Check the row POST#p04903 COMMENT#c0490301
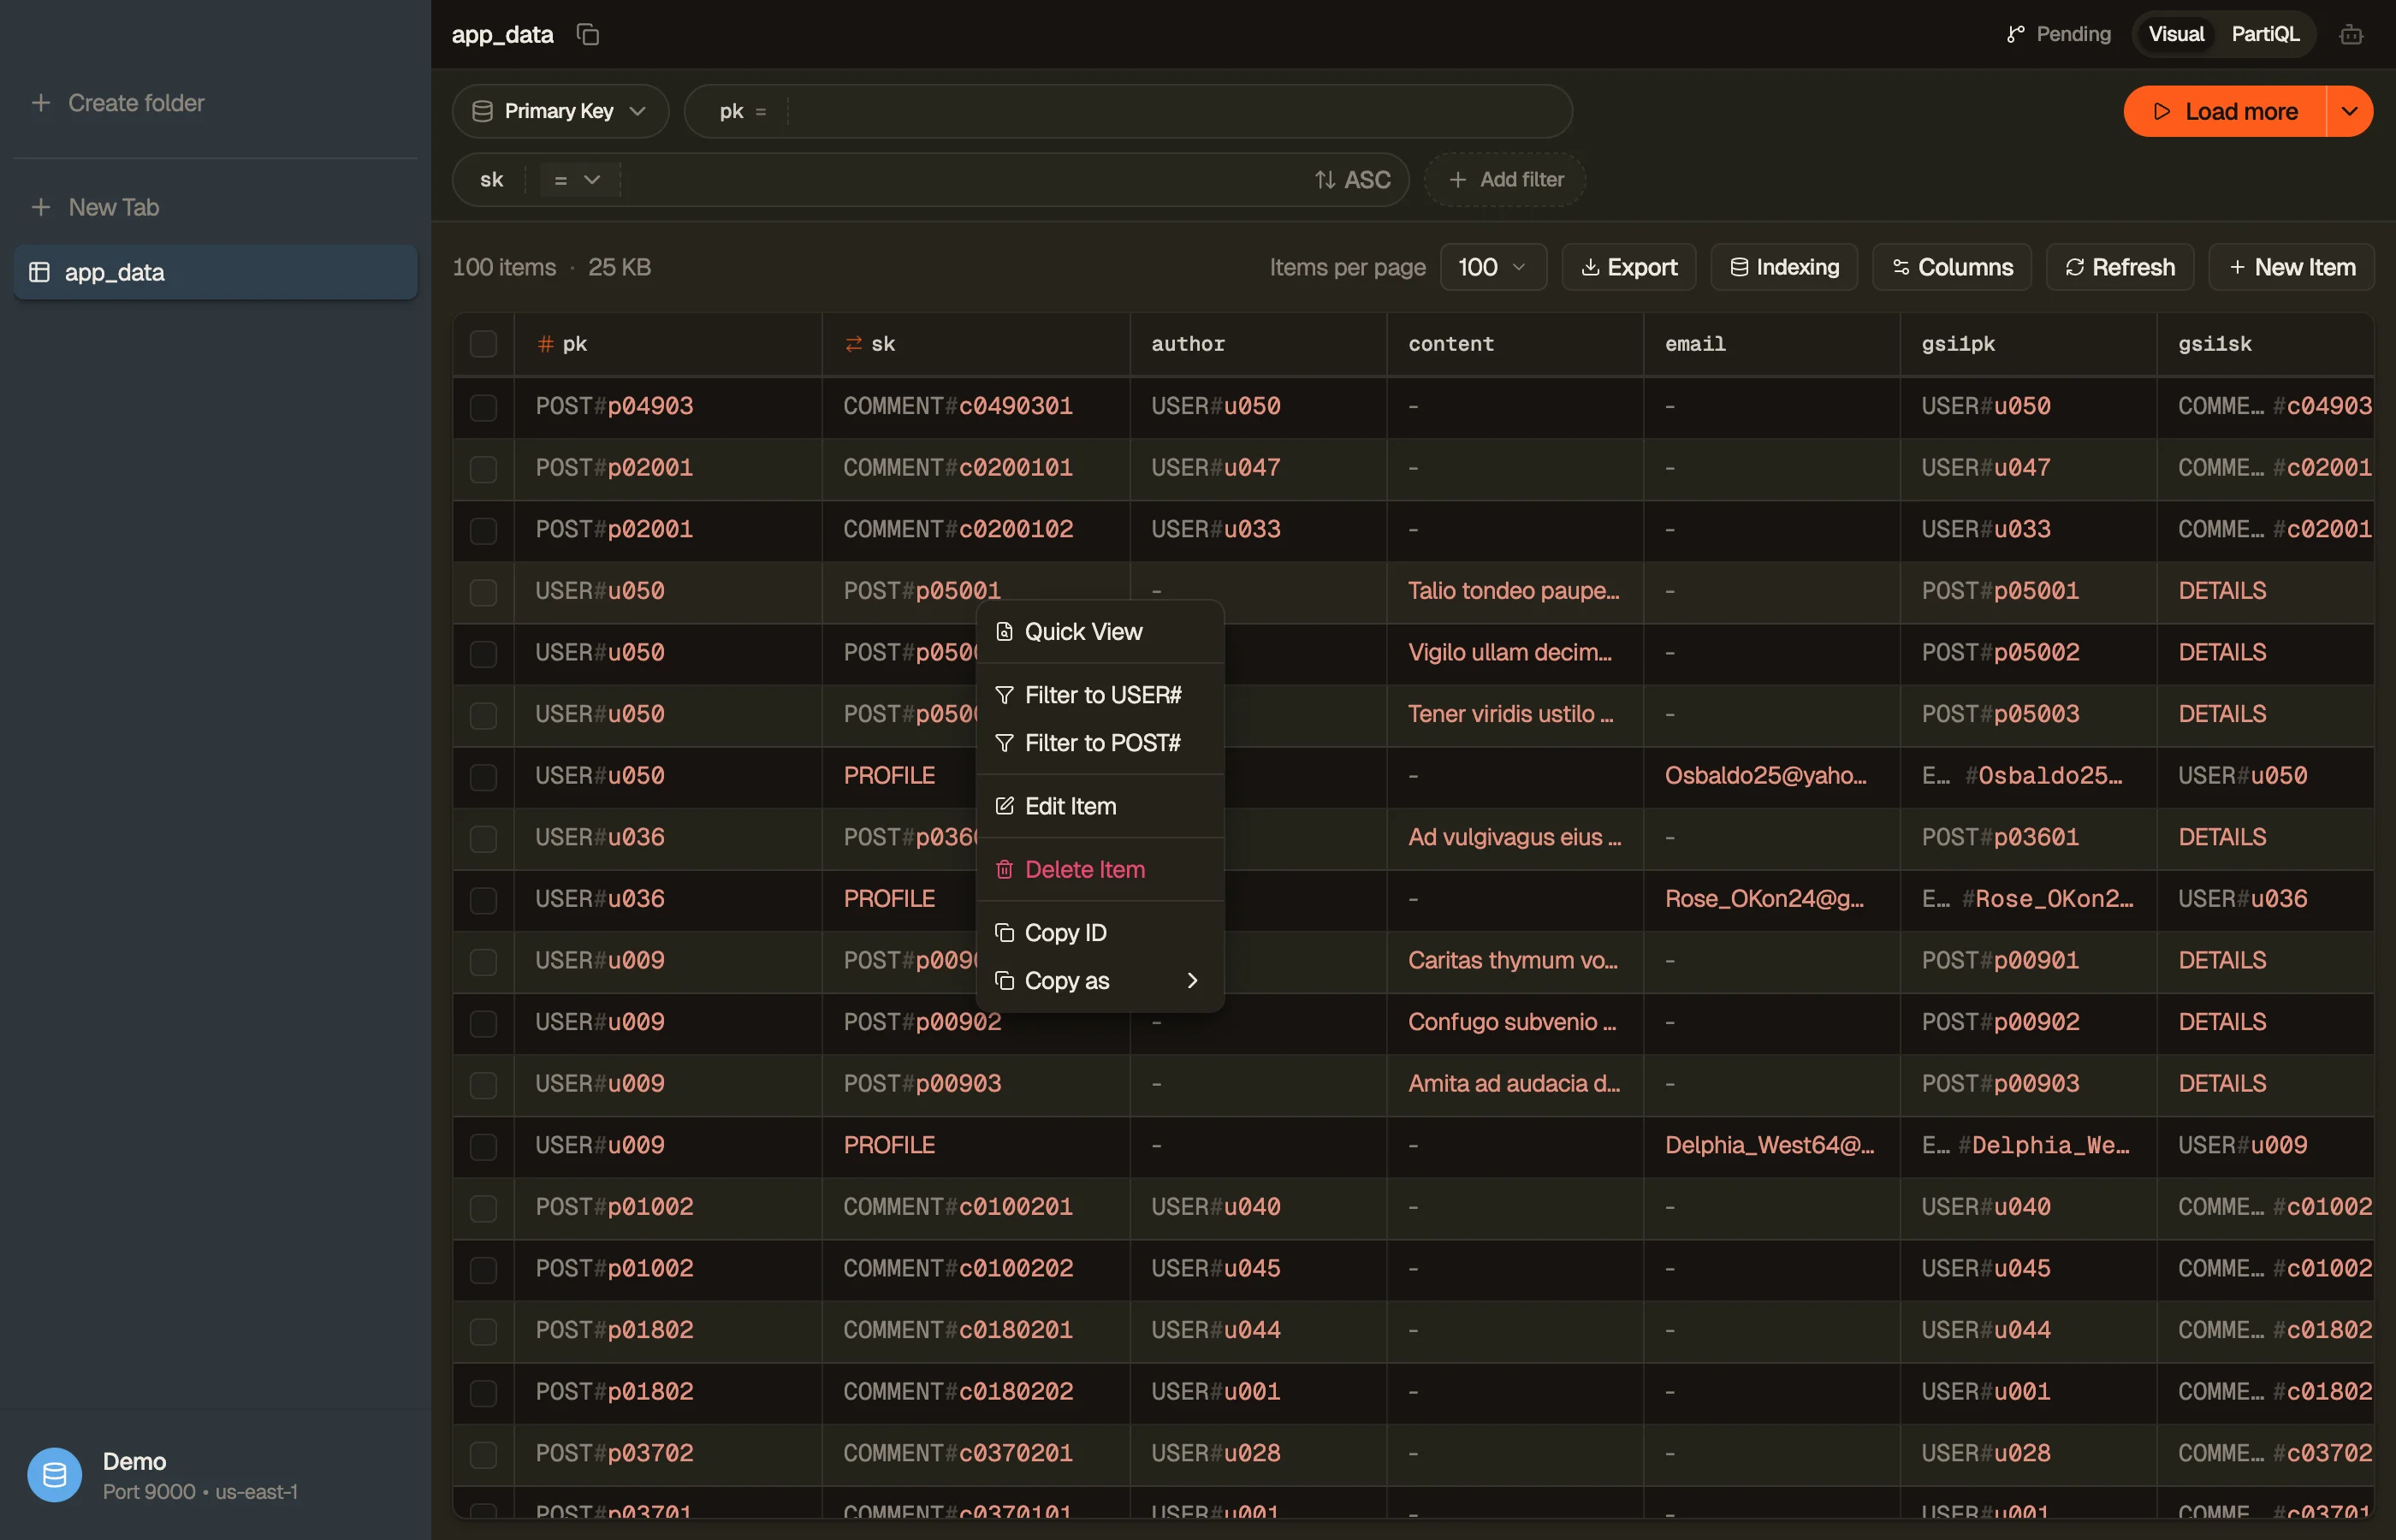The width and height of the screenshot is (2396, 1540). [483, 407]
